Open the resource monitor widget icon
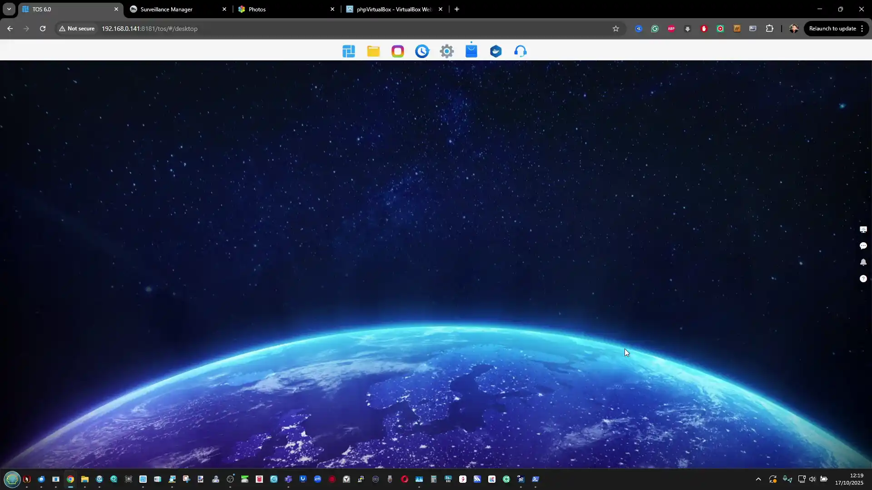Screen dimensions: 872x490 click(863, 230)
